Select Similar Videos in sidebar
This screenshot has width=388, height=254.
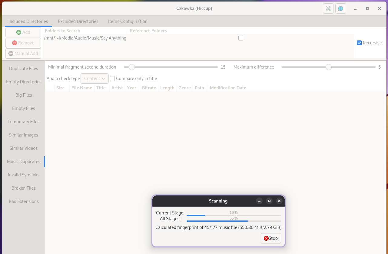(x=24, y=148)
